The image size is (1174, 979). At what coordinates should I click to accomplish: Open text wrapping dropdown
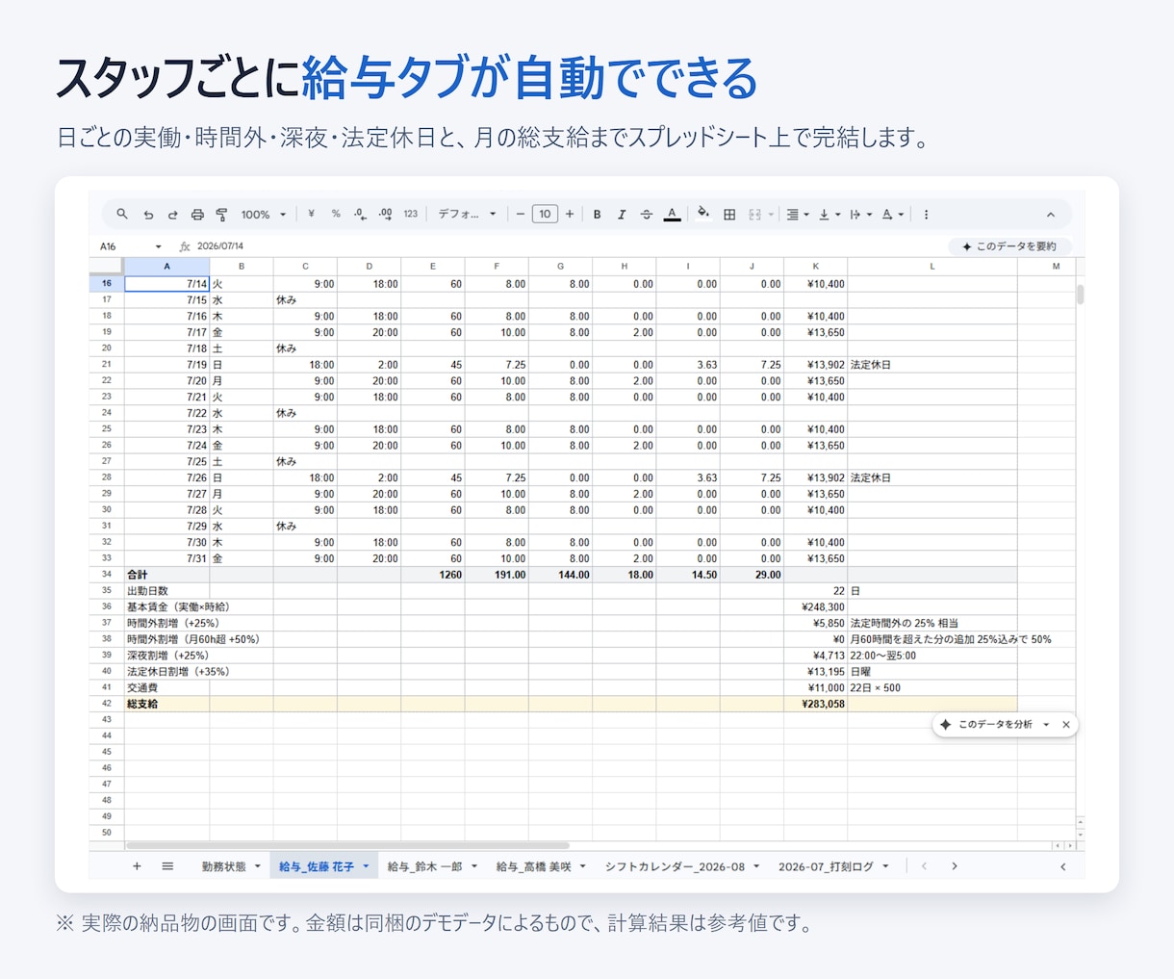tap(860, 215)
